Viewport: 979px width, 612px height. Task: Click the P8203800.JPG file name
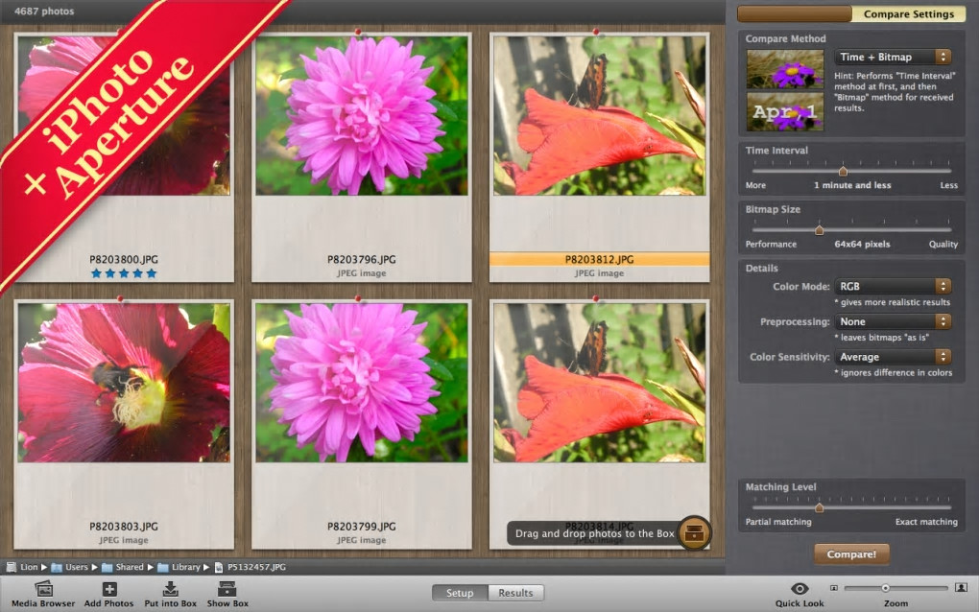pyautogui.click(x=124, y=260)
